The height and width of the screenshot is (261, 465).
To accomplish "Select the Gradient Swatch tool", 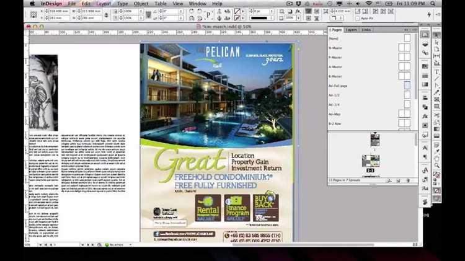I will point(436,129).
